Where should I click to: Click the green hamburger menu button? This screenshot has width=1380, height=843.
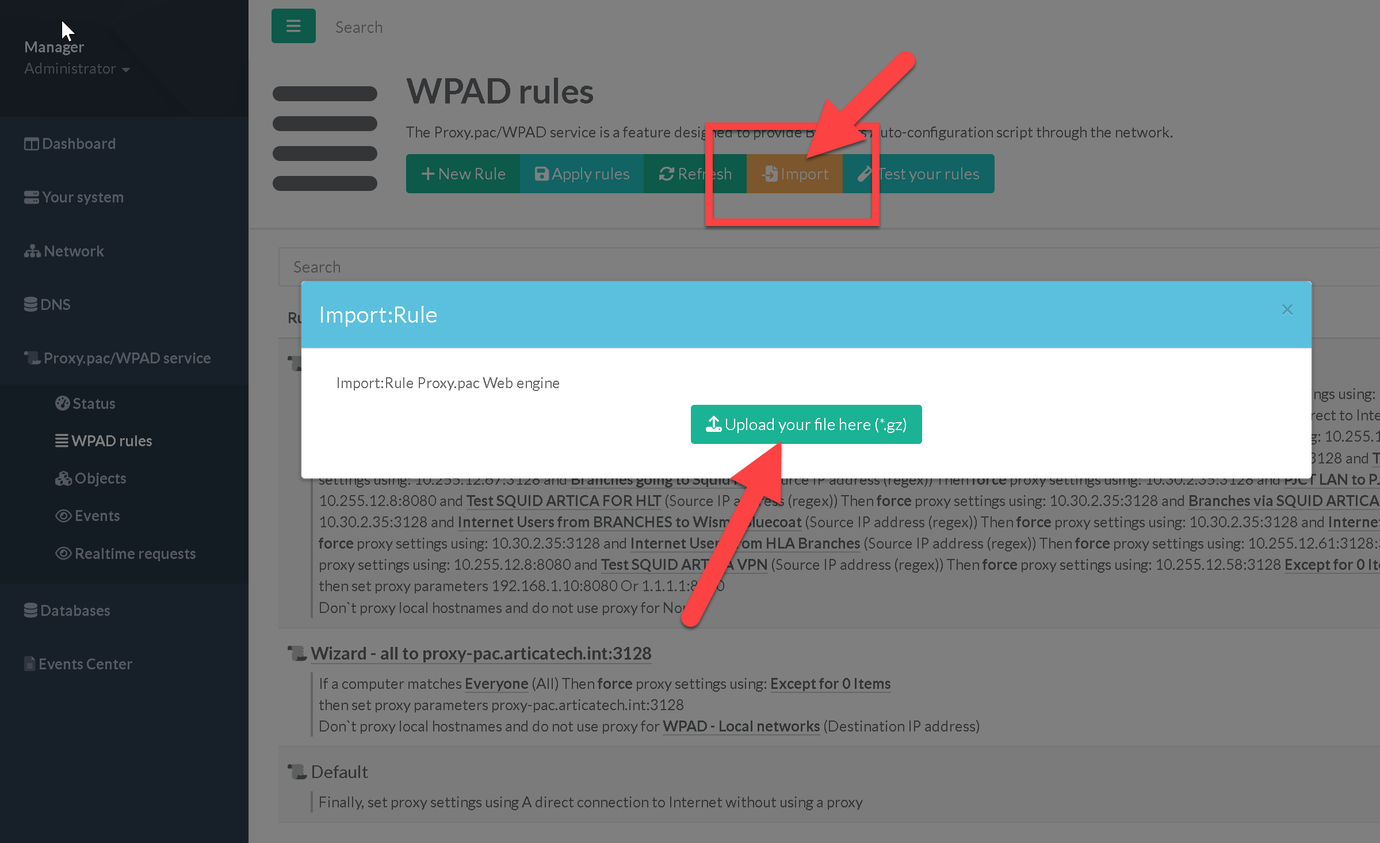[x=293, y=26]
